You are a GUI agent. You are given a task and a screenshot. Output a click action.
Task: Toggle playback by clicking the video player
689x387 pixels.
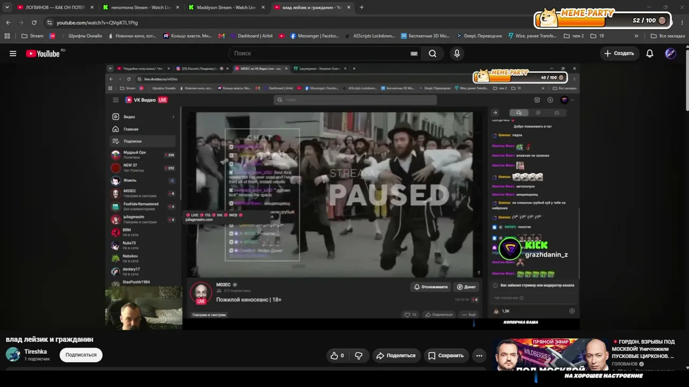click(342, 197)
